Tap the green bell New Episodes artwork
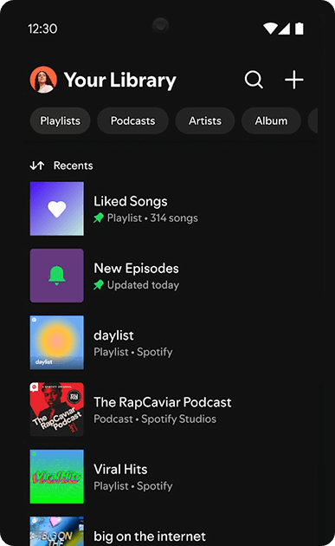The width and height of the screenshot is (335, 546). 57,276
